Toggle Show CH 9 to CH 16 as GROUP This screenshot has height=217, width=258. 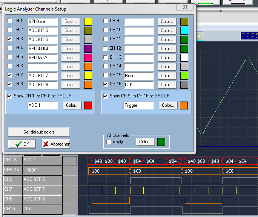click(x=106, y=96)
